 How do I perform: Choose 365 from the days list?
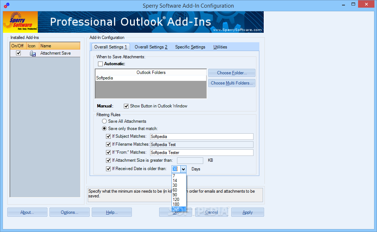point(179,209)
